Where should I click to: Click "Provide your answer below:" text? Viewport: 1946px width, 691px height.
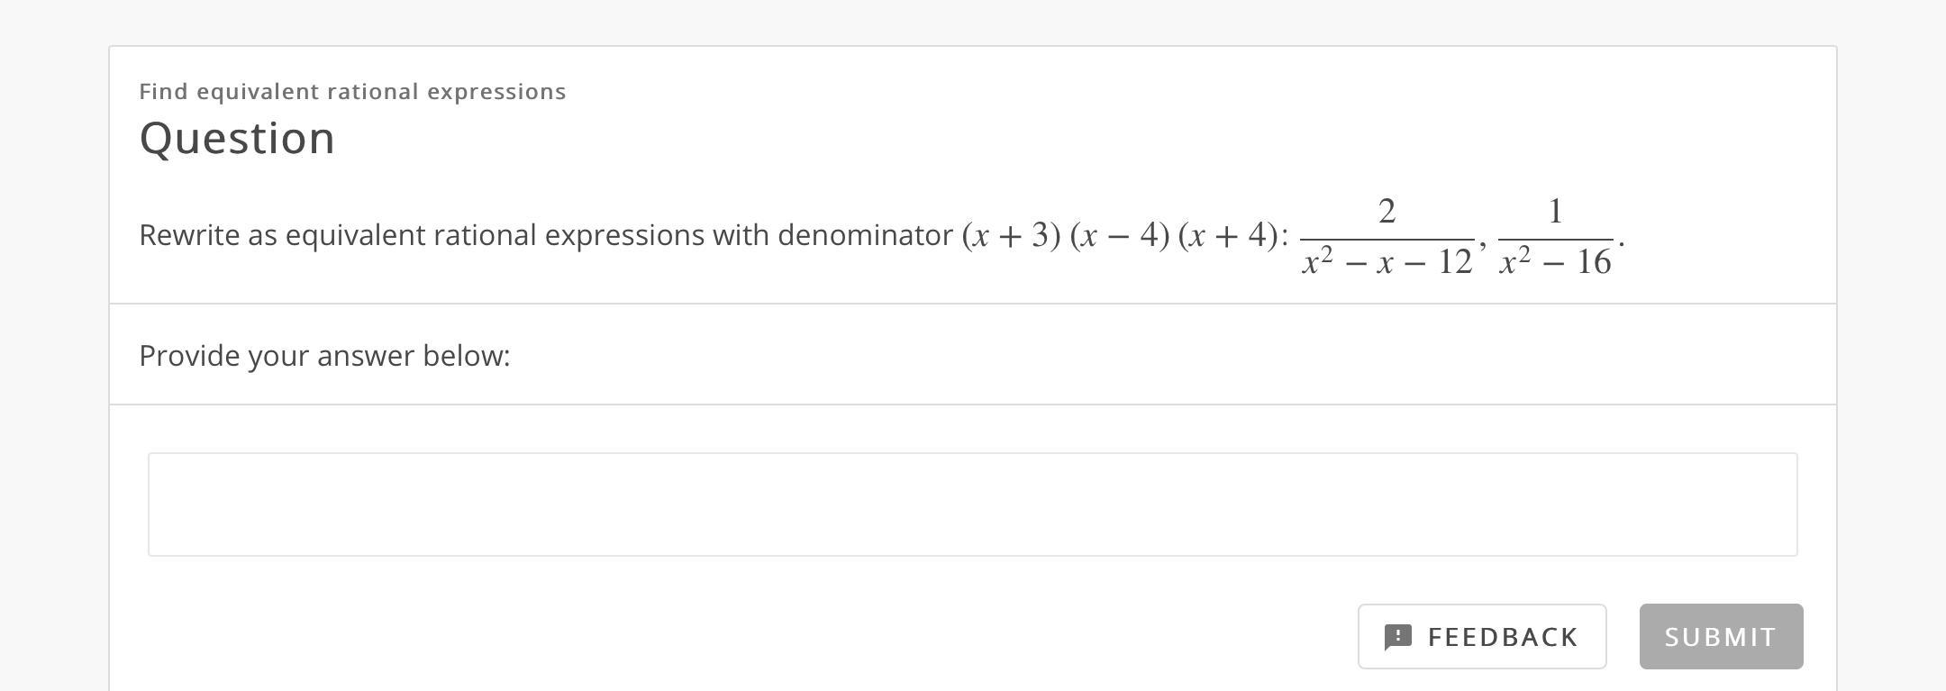coord(324,356)
